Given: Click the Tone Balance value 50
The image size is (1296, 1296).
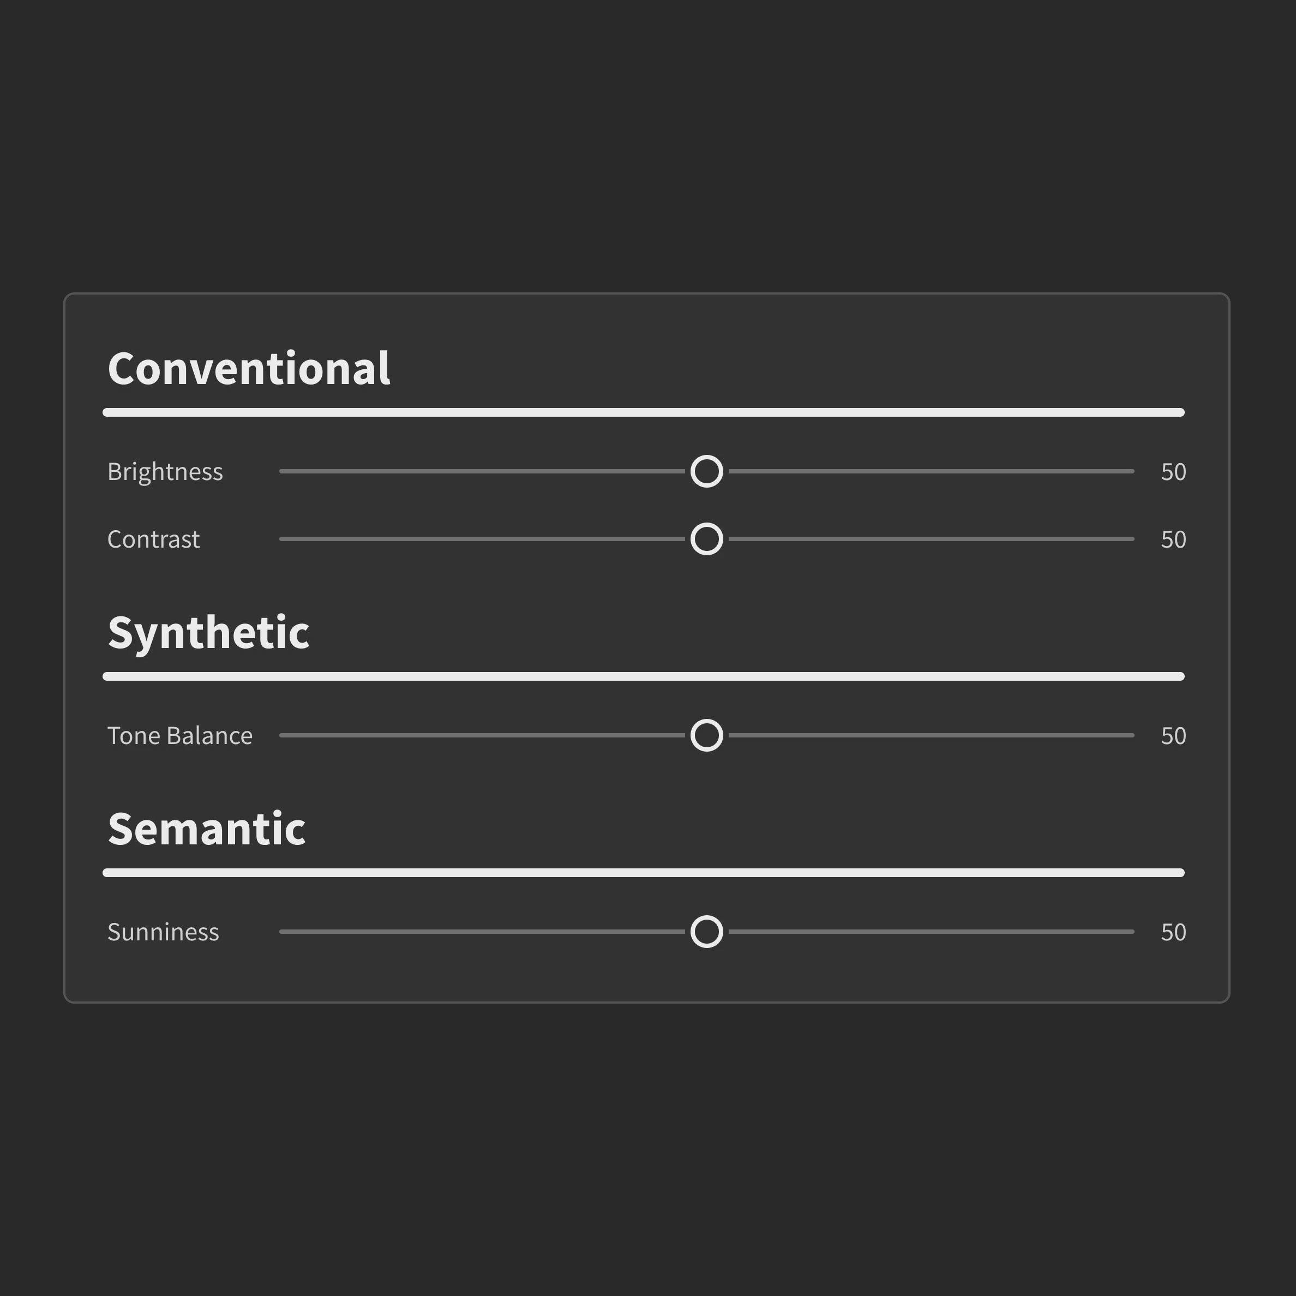Looking at the screenshot, I should pos(1173,736).
